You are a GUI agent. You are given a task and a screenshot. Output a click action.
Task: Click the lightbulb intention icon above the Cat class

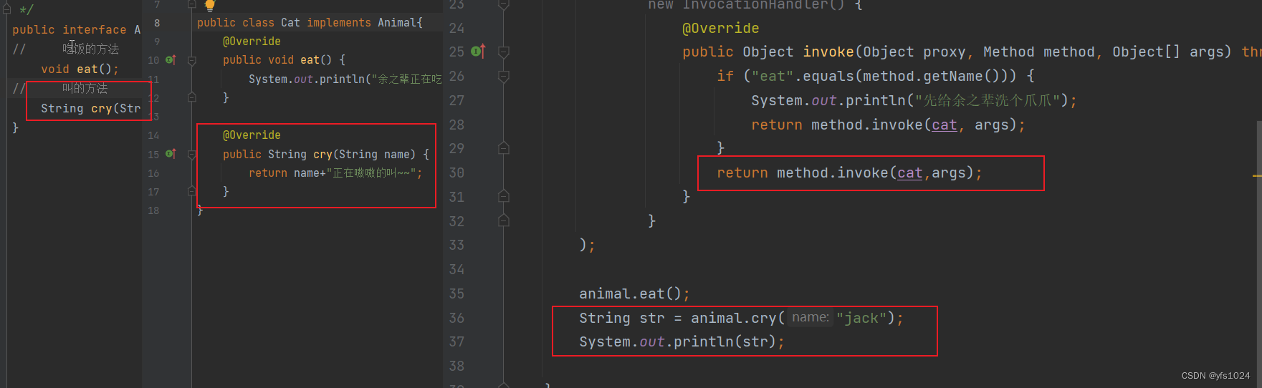[x=209, y=6]
